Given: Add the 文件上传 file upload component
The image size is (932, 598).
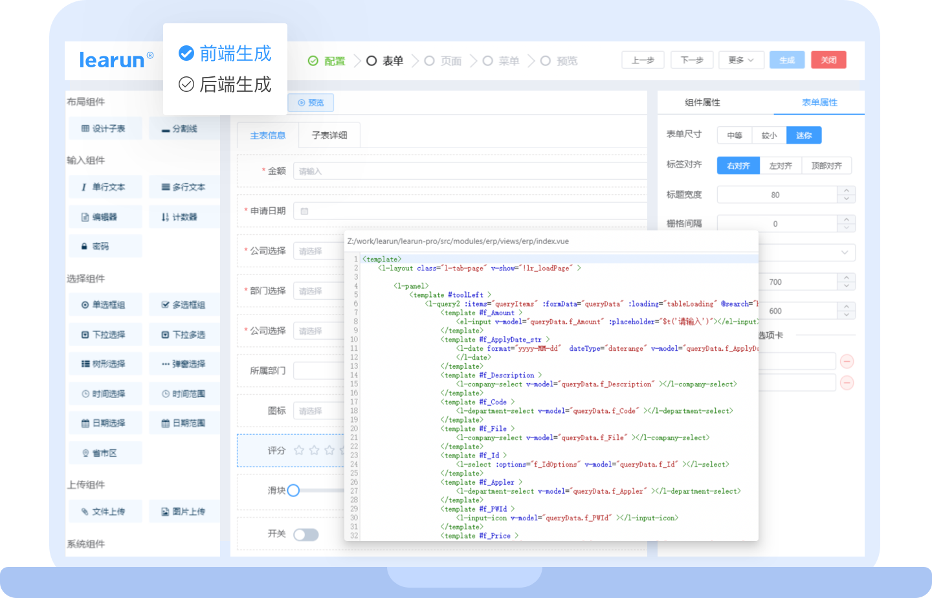Looking at the screenshot, I should point(104,512).
